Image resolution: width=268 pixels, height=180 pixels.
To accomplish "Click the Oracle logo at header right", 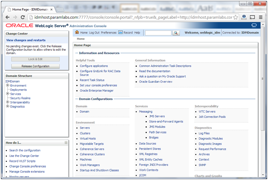I will pyautogui.click(x=254, y=25).
